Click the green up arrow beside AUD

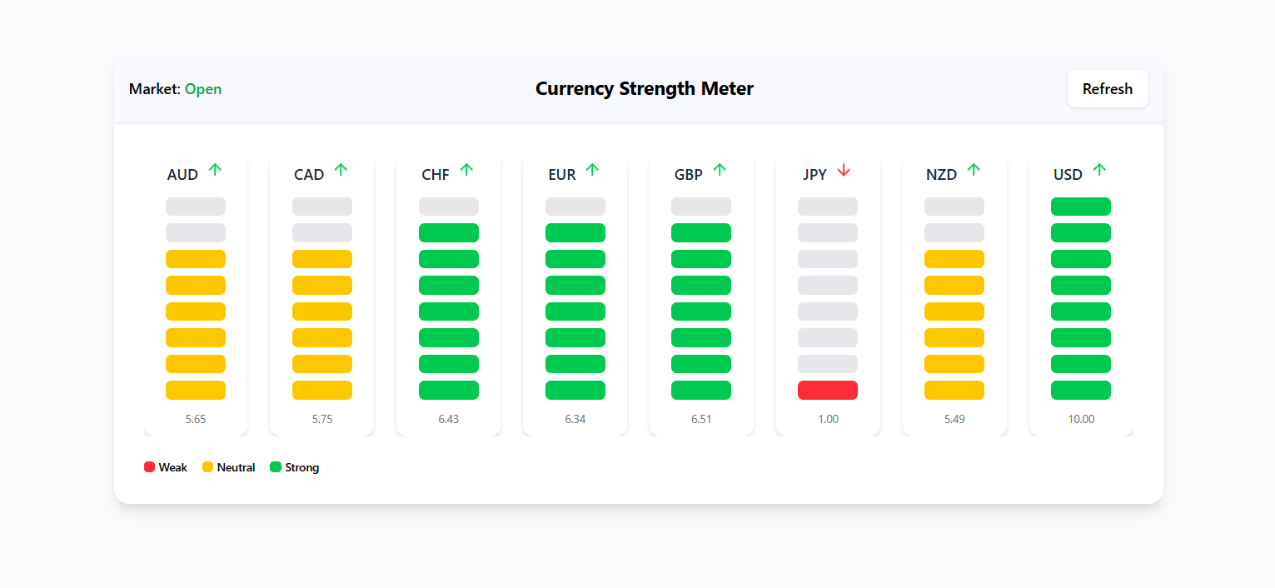[x=215, y=170]
